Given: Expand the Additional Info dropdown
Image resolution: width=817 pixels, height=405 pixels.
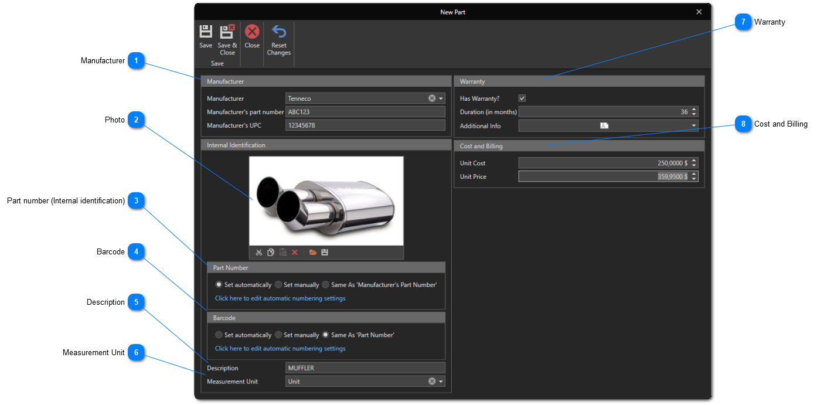Looking at the screenshot, I should [694, 125].
